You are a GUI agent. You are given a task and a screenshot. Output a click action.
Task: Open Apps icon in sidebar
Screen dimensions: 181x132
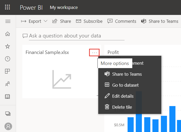[8, 71]
